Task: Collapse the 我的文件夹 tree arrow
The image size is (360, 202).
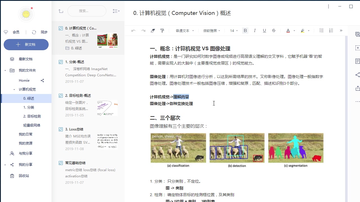Action: (x=5, y=70)
